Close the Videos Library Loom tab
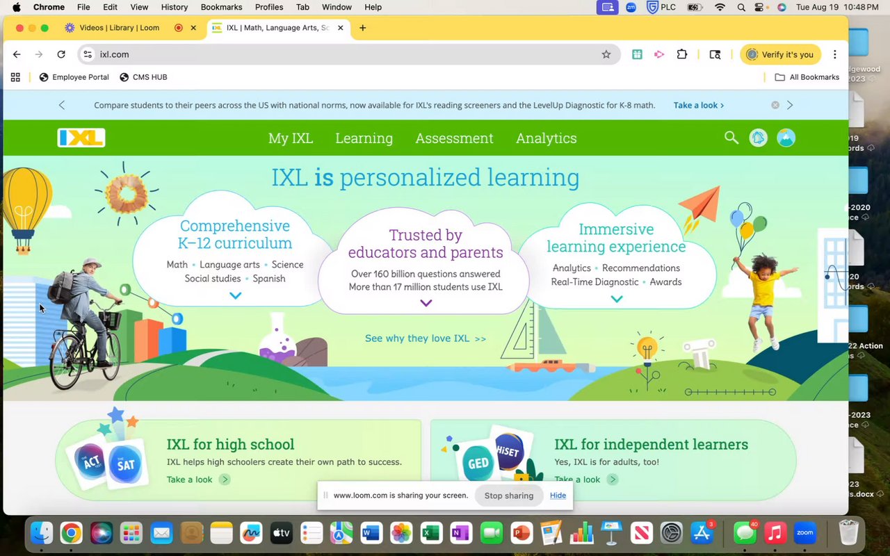The height and width of the screenshot is (556, 890). click(193, 28)
